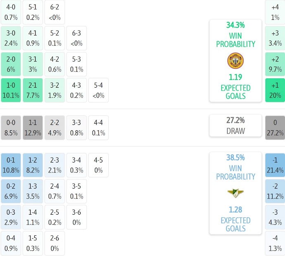The height and width of the screenshot is (256, 285).
Task: Click the 1-2 scoreline box
Action: click(33, 165)
